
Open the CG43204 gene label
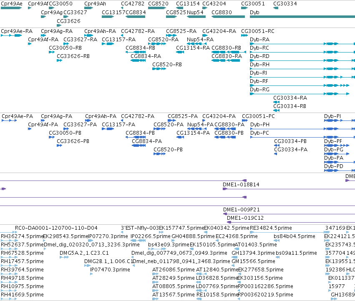point(214,4)
